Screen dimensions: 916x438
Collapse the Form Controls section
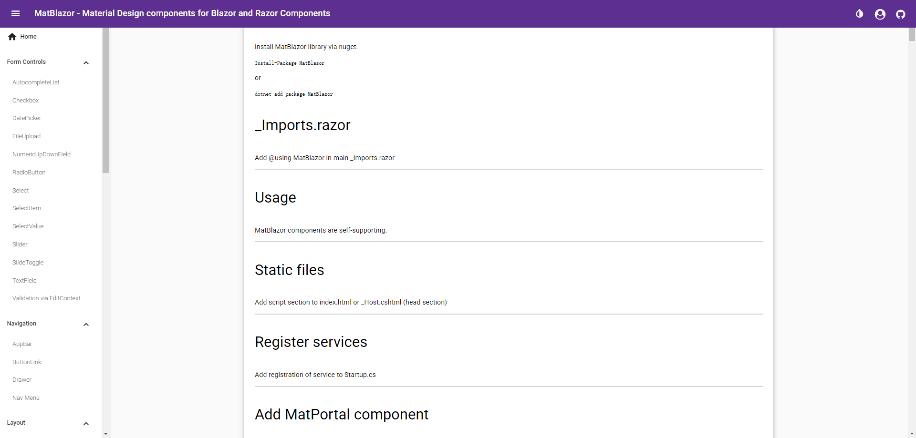tap(86, 63)
